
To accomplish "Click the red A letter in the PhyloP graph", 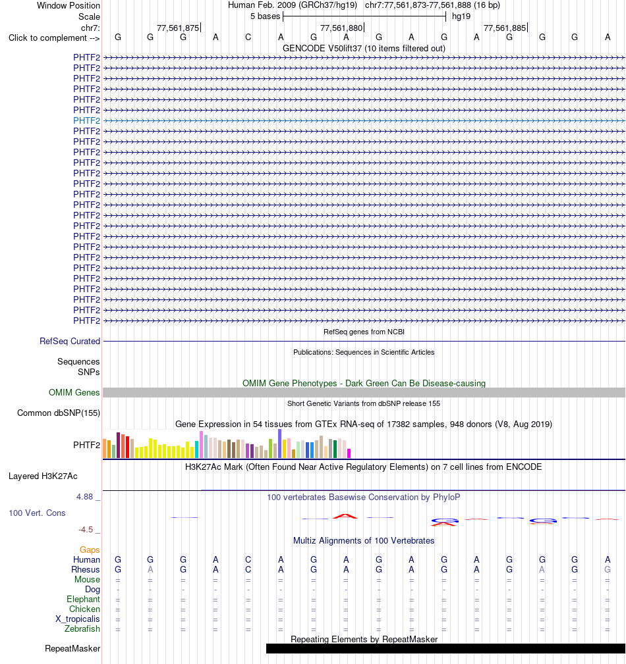I will tap(346, 516).
